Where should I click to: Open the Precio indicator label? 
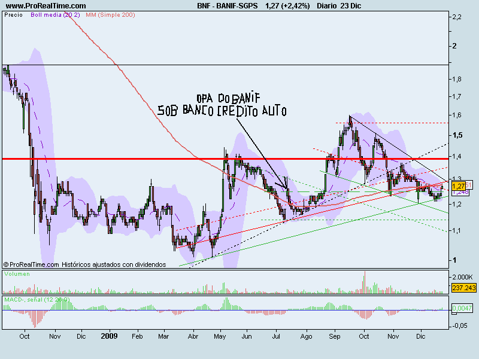pos(13,14)
